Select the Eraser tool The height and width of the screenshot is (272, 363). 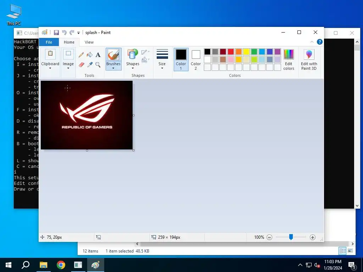[81, 64]
